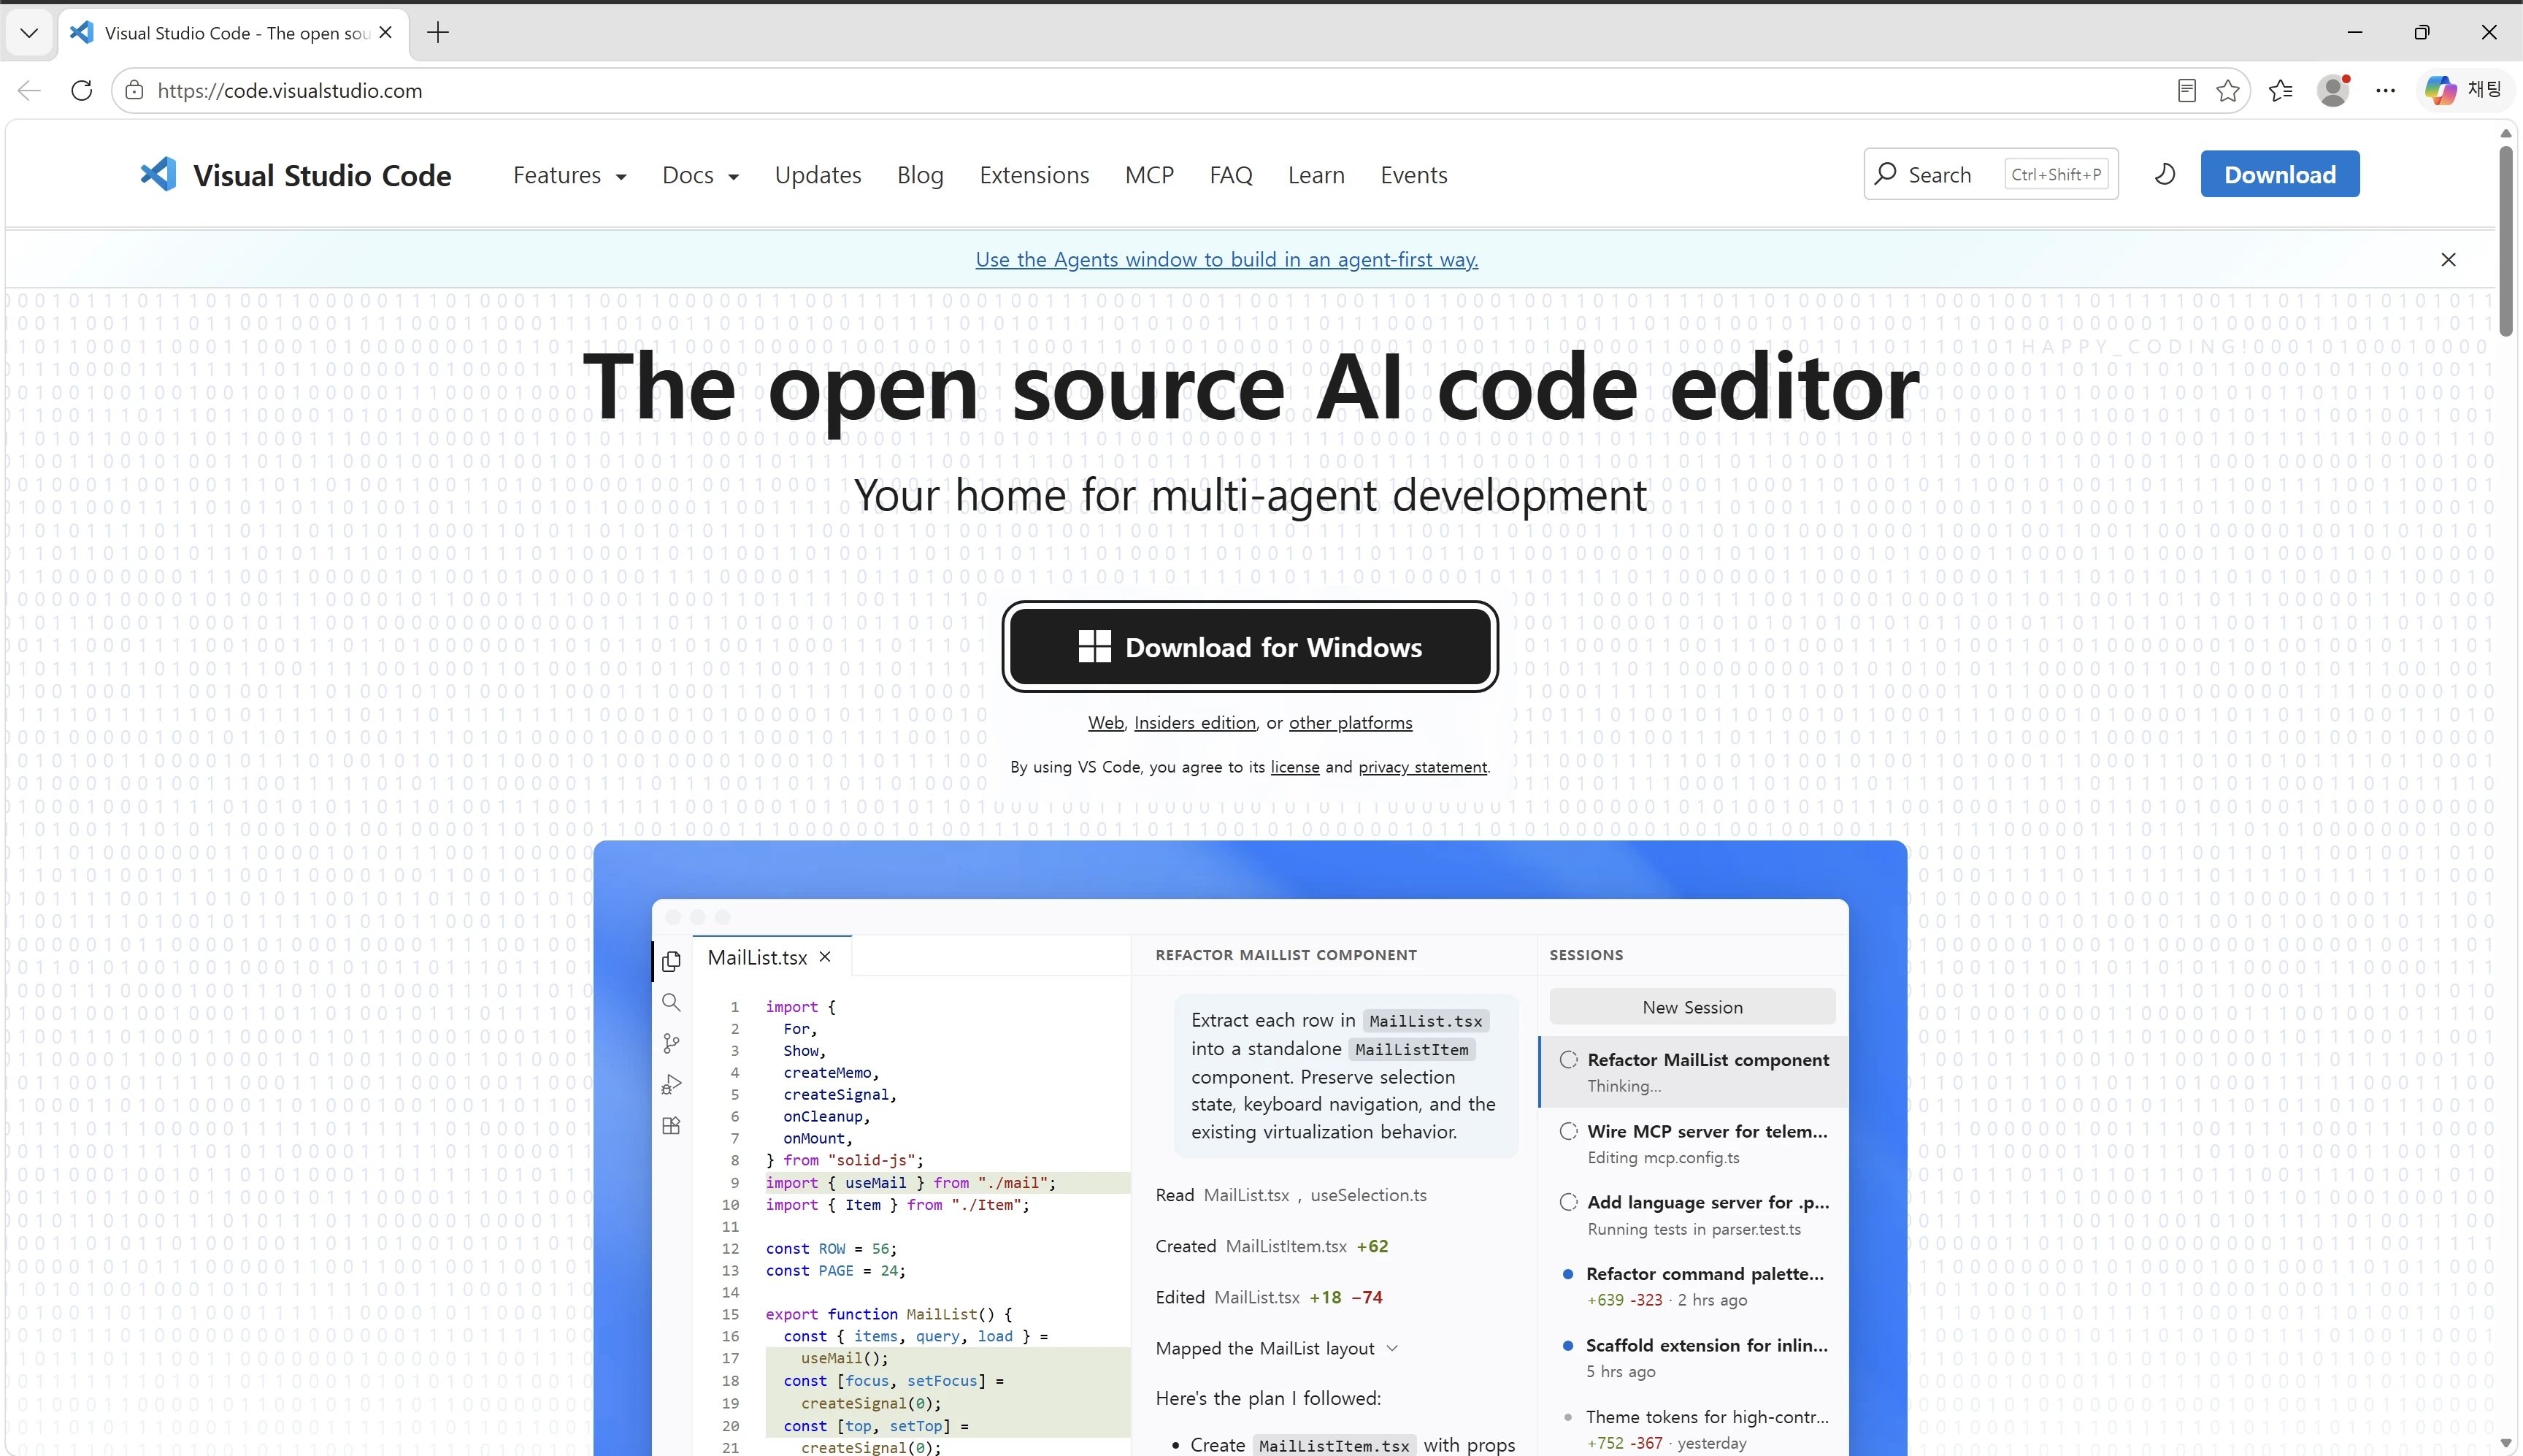
Task: Click the Visual Studio Code title text
Action: point(322,175)
